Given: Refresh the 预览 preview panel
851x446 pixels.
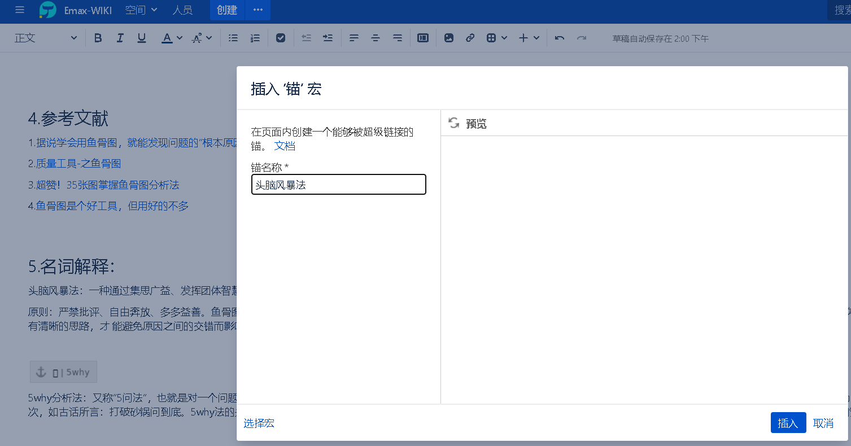Looking at the screenshot, I should coord(453,124).
